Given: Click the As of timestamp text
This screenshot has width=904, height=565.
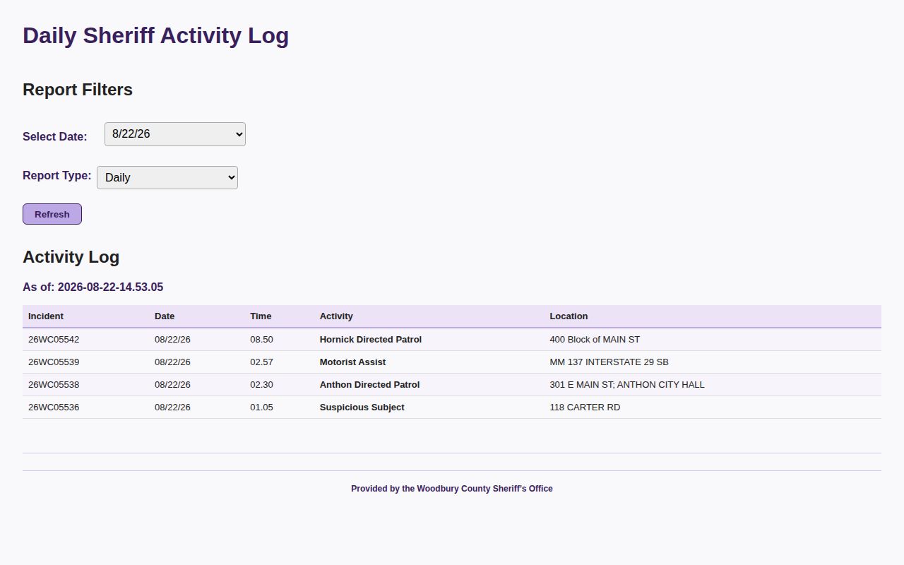Looking at the screenshot, I should point(93,287).
